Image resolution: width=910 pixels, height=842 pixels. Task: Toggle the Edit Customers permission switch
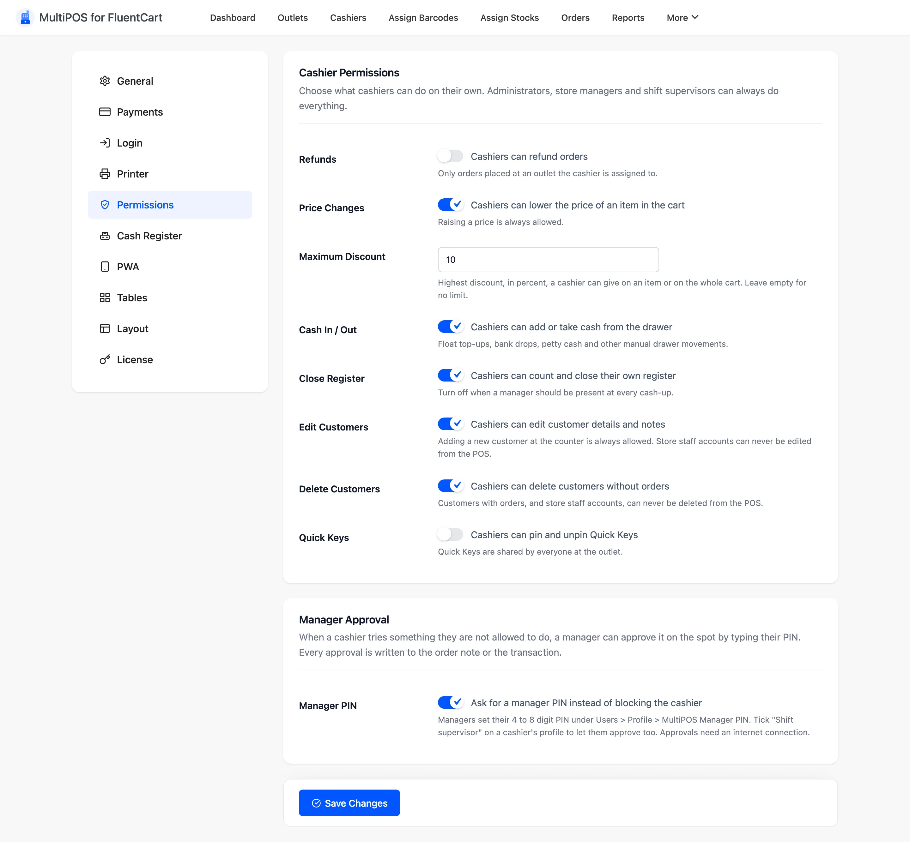pyautogui.click(x=451, y=424)
